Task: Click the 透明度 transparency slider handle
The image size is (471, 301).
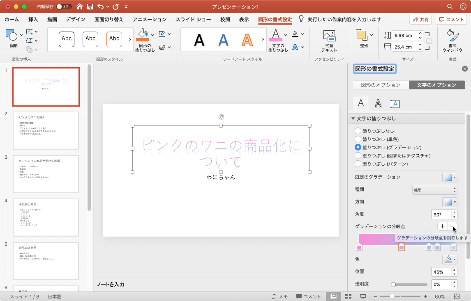Action: [x=393, y=284]
